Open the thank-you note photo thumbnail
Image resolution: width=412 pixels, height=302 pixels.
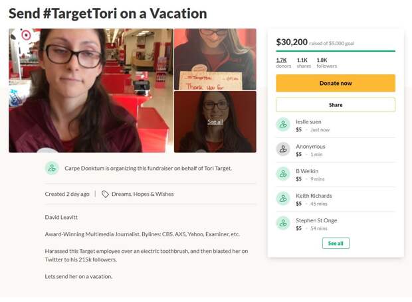click(215, 59)
